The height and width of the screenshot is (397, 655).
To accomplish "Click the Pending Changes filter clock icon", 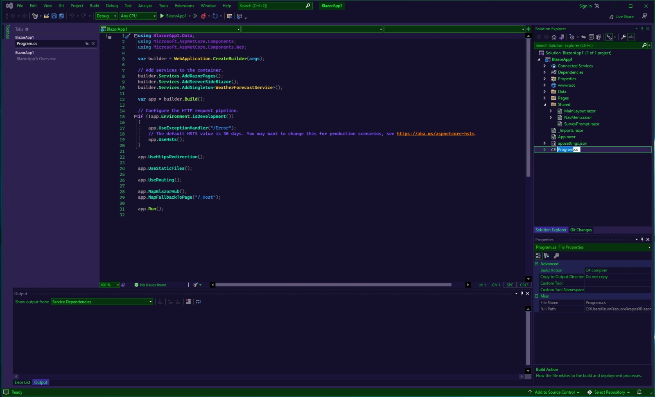I will [572, 37].
